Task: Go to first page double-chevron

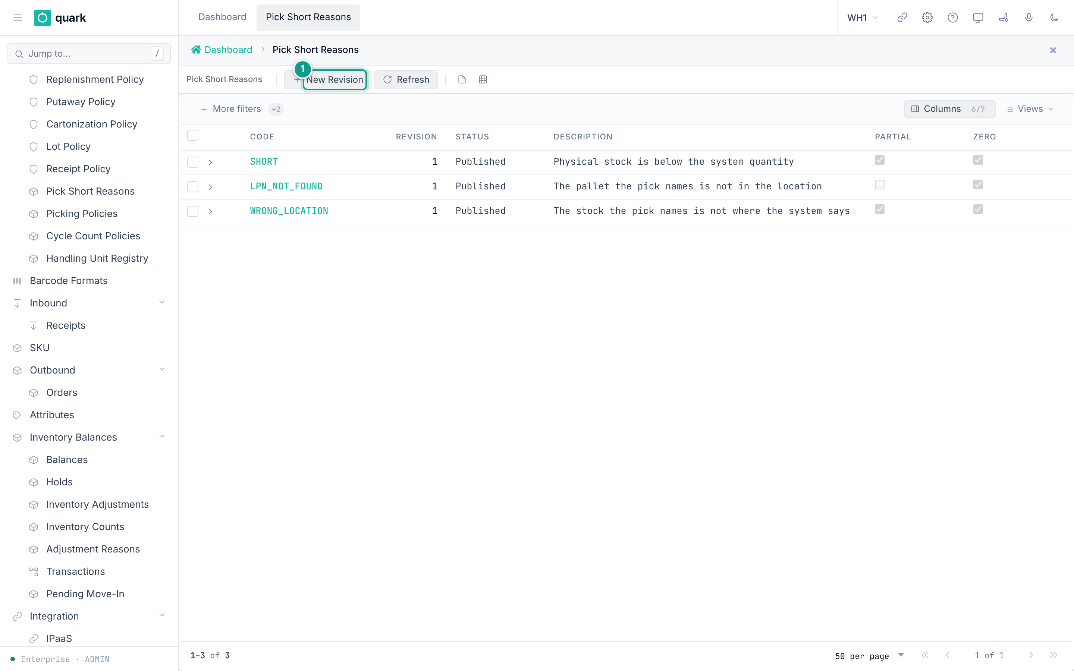Action: click(924, 655)
